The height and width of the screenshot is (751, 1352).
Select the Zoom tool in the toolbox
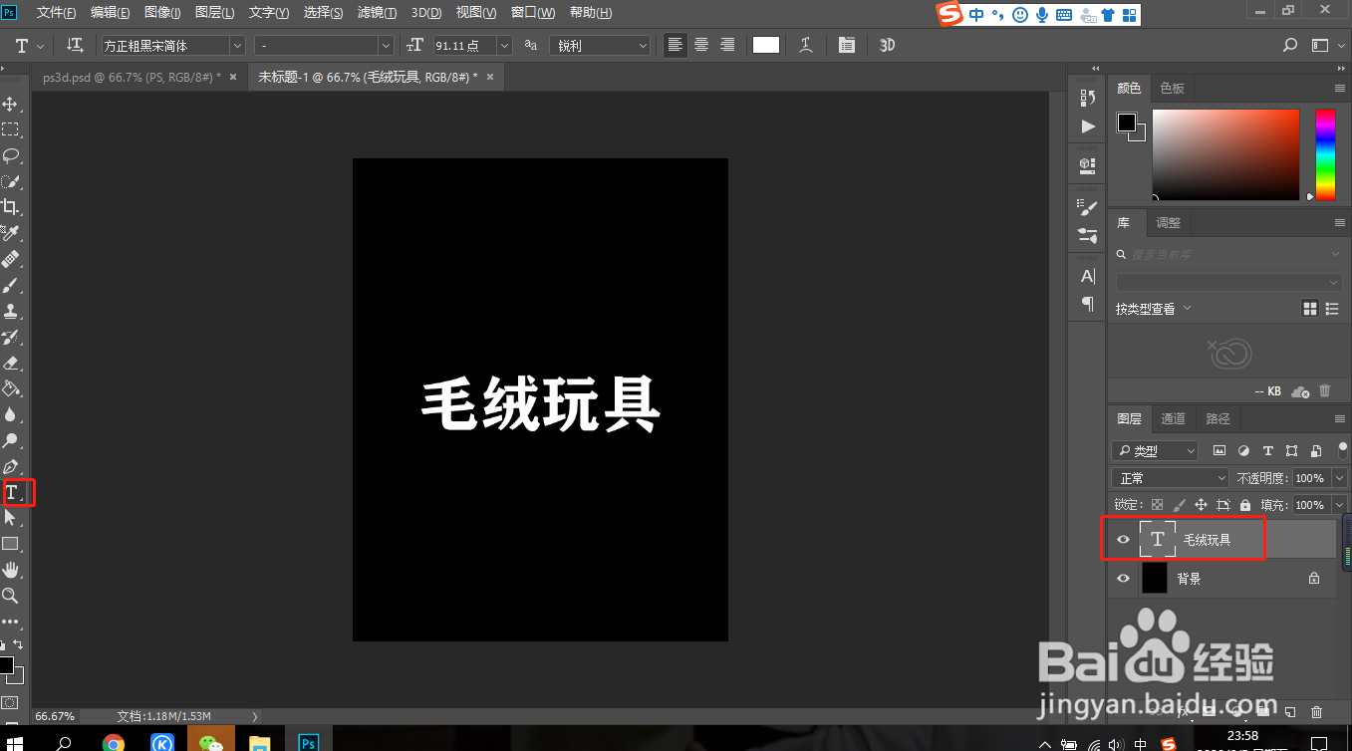click(12, 596)
